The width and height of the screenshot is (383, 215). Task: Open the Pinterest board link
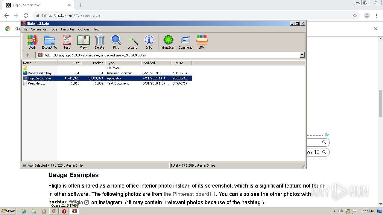(x=189, y=194)
